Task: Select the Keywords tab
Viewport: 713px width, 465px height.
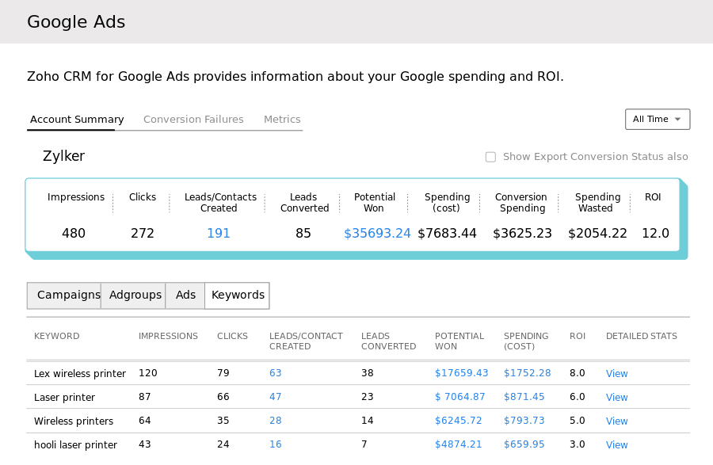Action: coord(238,295)
